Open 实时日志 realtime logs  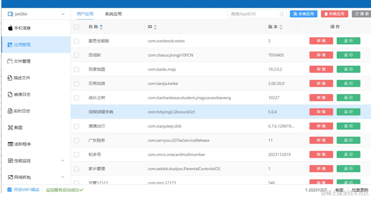(19, 111)
